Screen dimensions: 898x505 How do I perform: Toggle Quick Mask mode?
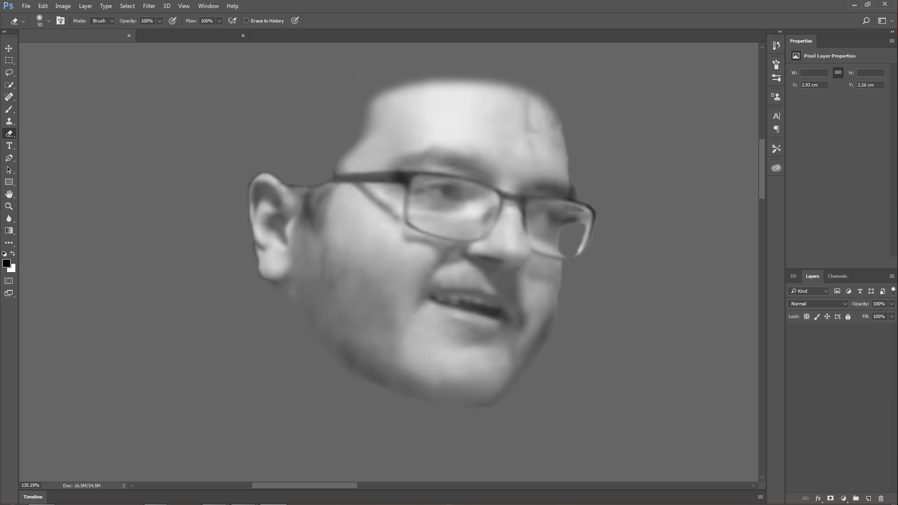(9, 281)
